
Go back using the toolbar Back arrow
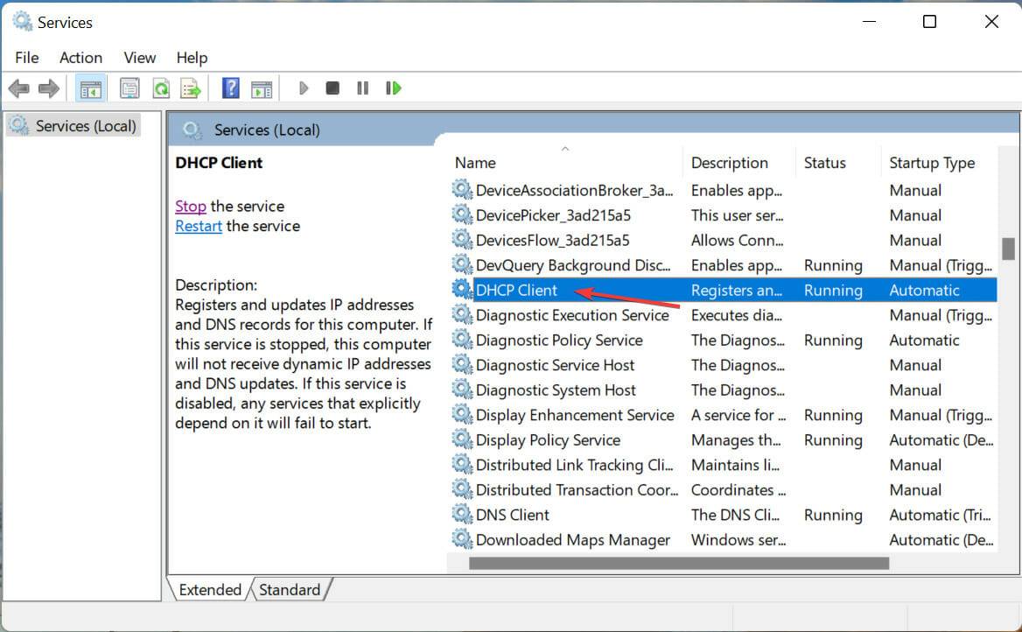pos(19,88)
